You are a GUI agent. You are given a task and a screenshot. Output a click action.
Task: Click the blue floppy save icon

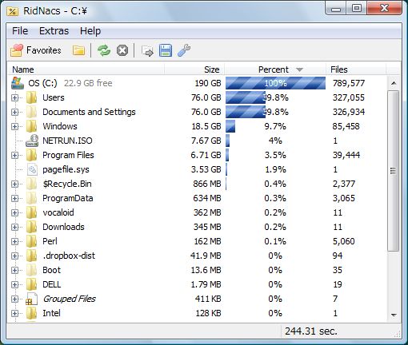[x=166, y=50]
